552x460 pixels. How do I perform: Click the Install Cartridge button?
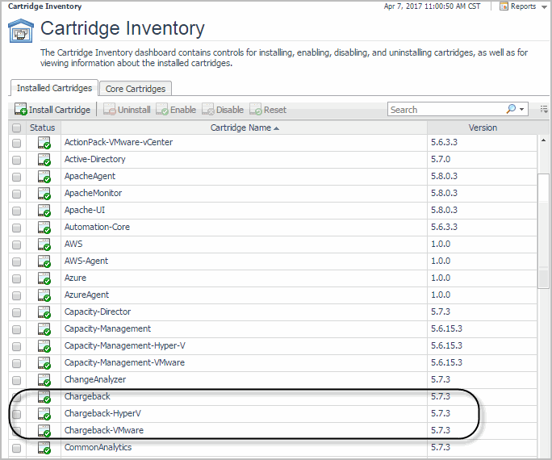[52, 110]
